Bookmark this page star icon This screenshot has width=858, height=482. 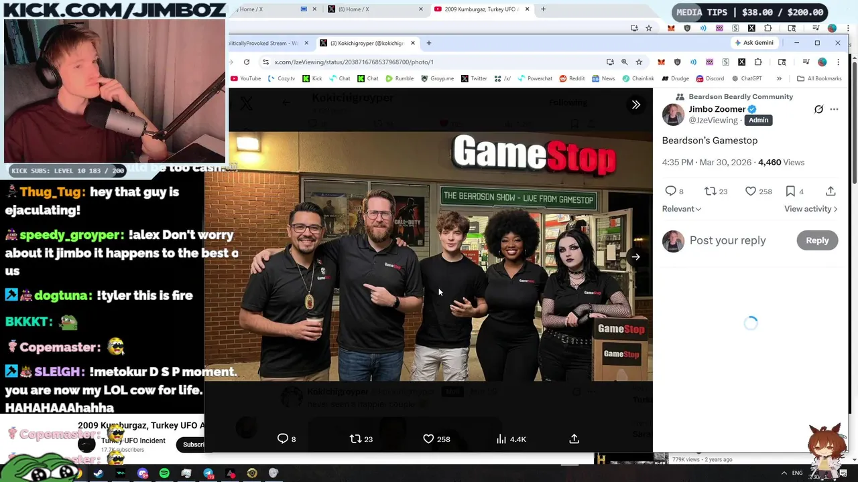tap(639, 62)
